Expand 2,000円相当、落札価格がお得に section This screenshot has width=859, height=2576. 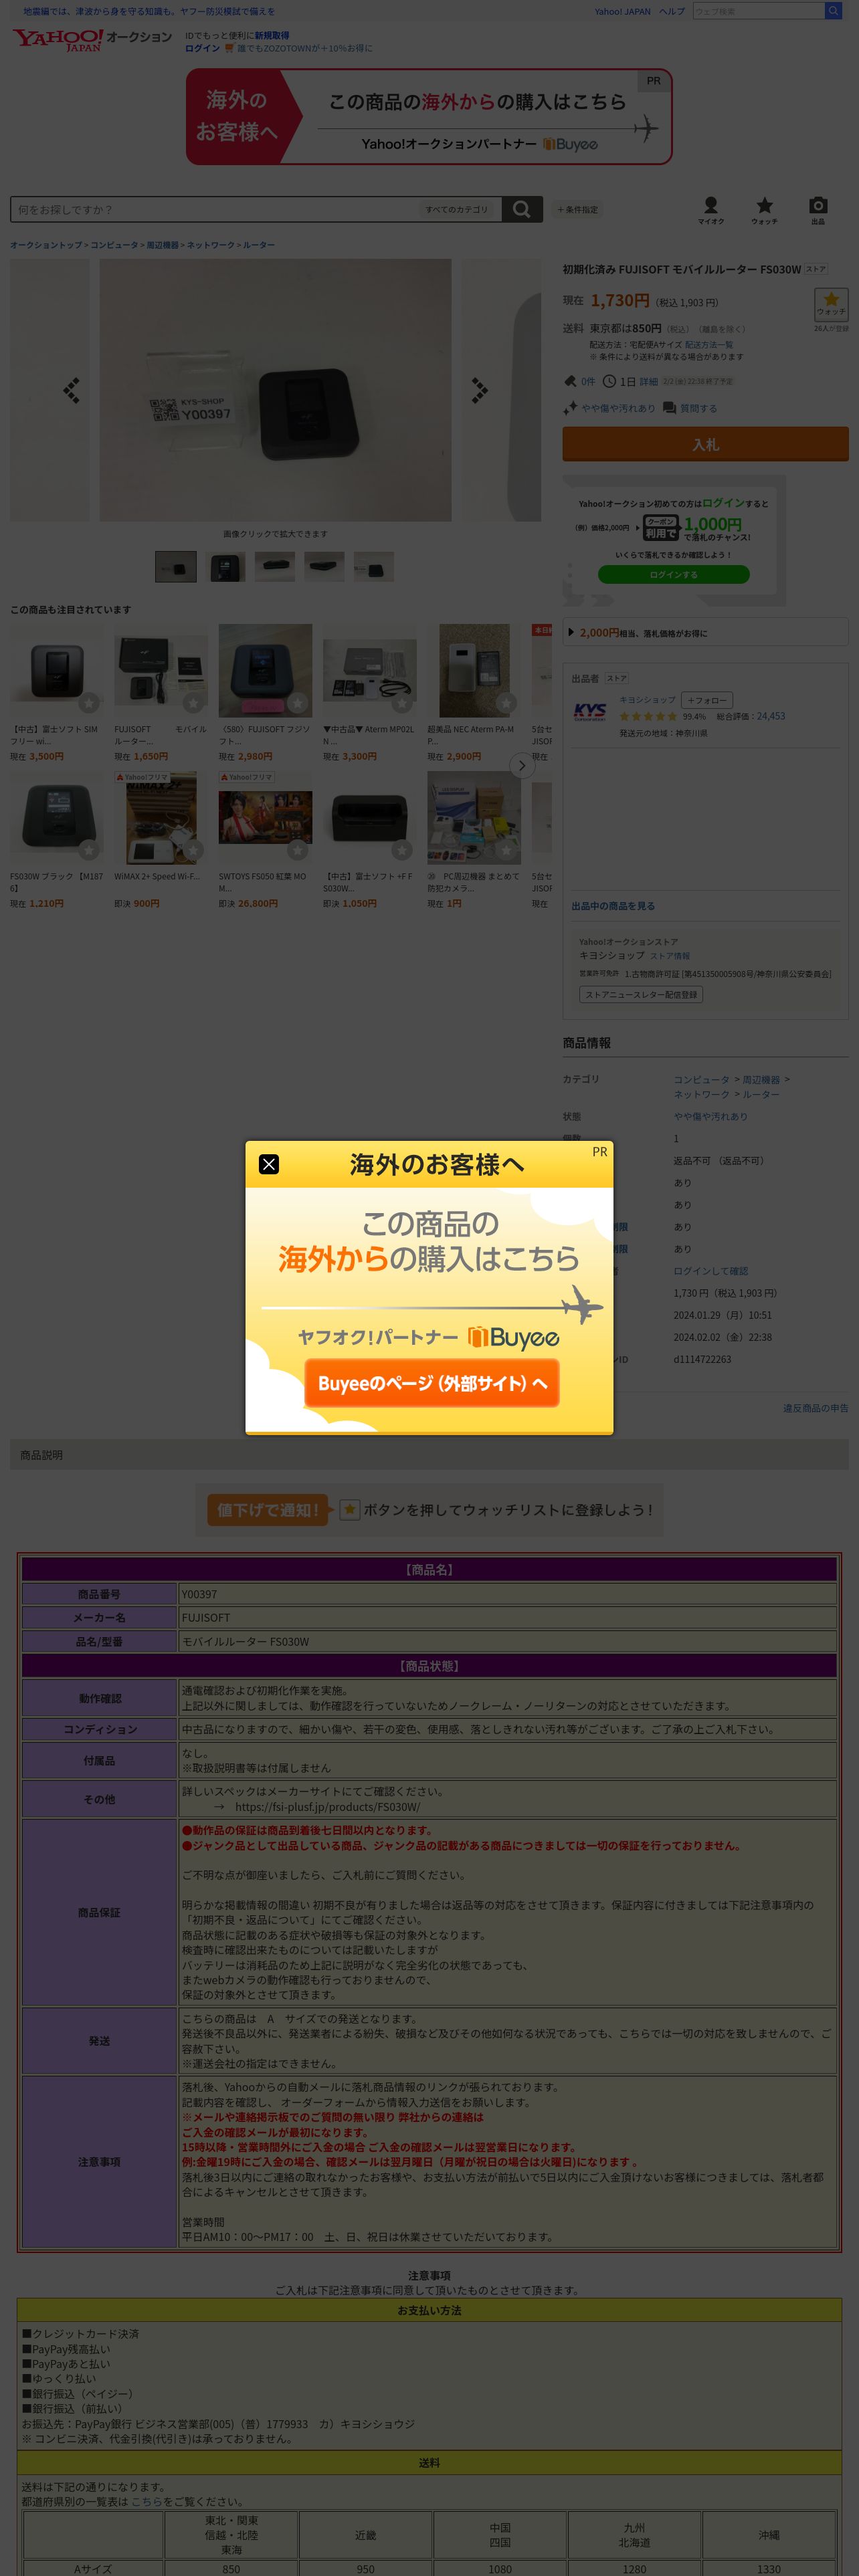pyautogui.click(x=705, y=632)
